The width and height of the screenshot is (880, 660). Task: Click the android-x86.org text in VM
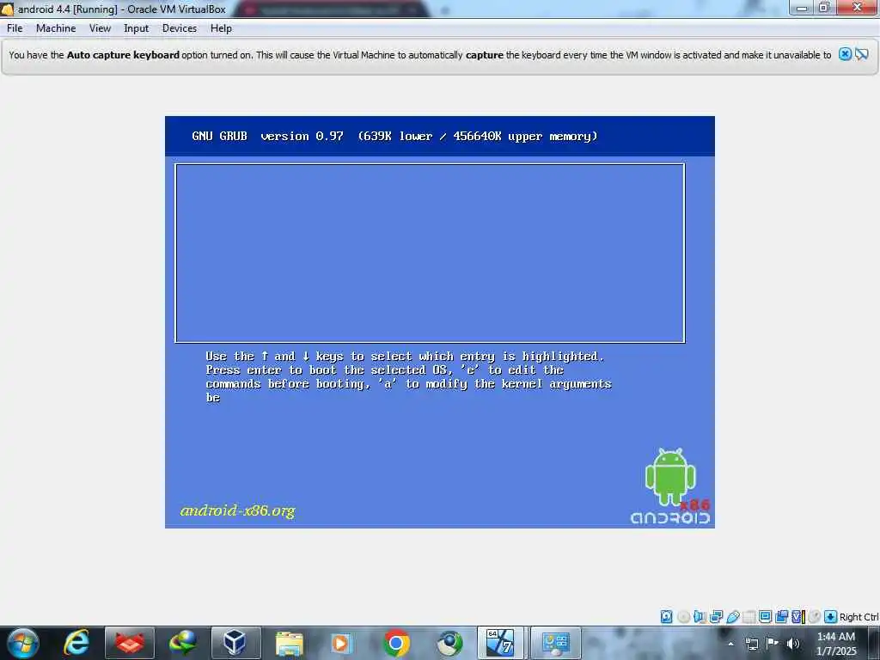(237, 510)
